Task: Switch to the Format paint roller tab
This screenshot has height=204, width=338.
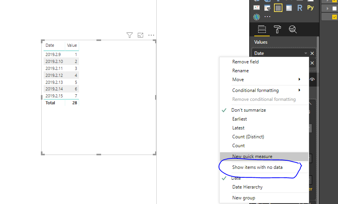Action: tap(277, 29)
